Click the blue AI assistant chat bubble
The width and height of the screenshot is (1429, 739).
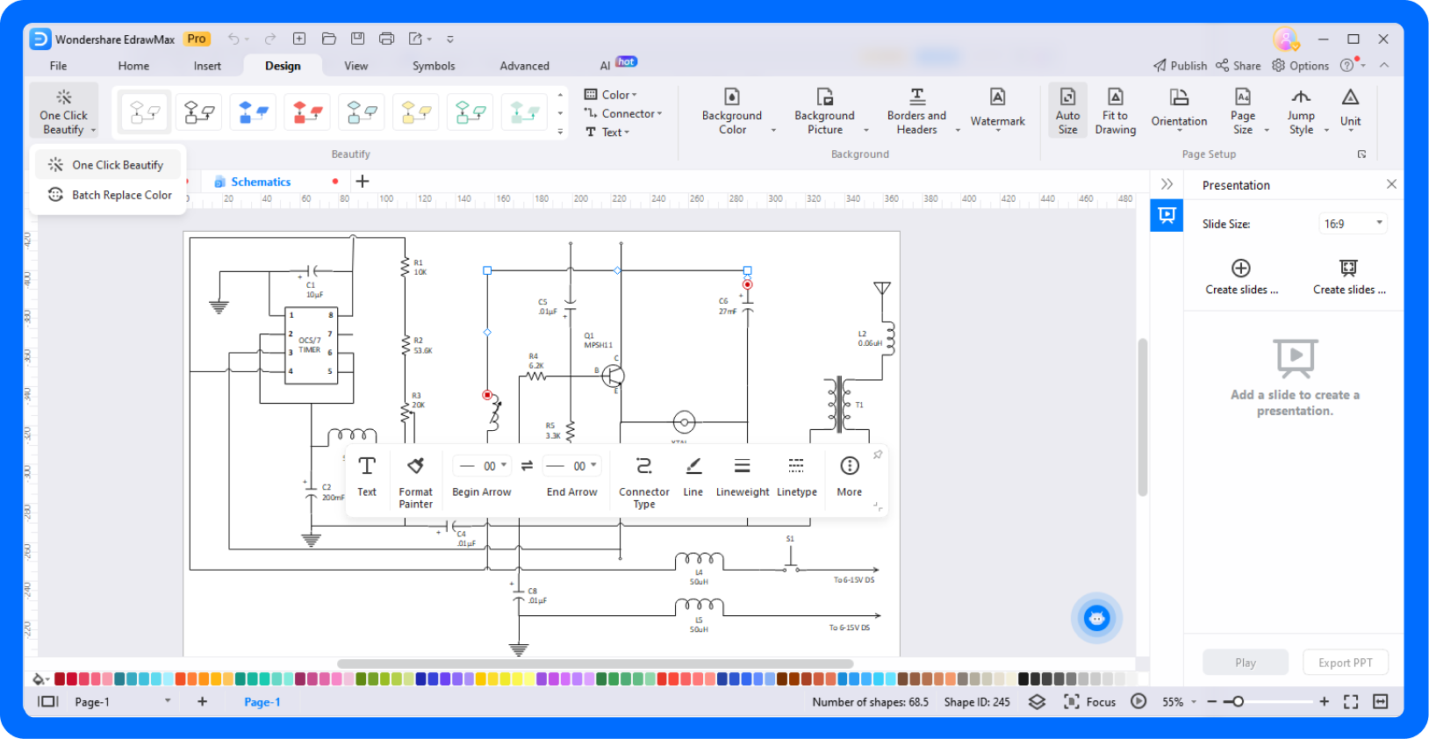[1096, 618]
